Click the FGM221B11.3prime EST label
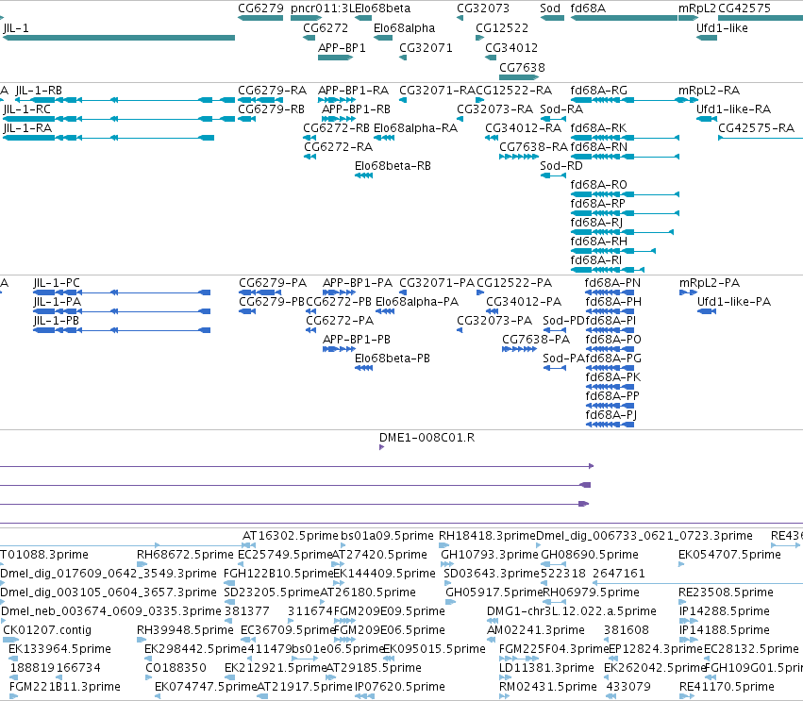This screenshot has height=701, width=803. coord(65,687)
